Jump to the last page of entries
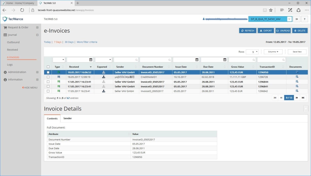The width and height of the screenshot is (311, 176). (303, 98)
